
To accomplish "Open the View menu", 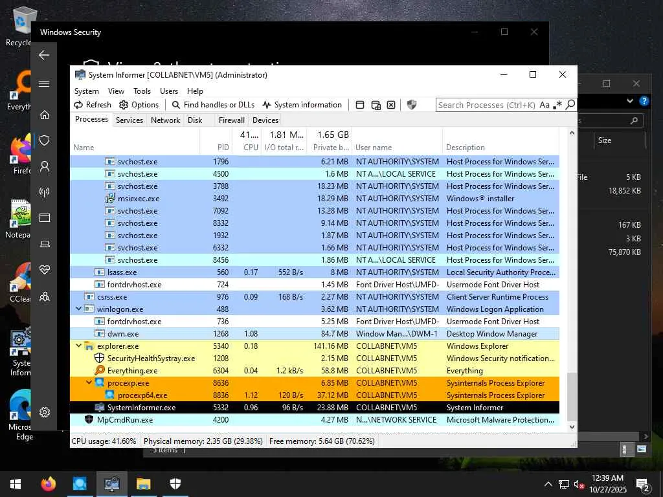I will [x=116, y=91].
